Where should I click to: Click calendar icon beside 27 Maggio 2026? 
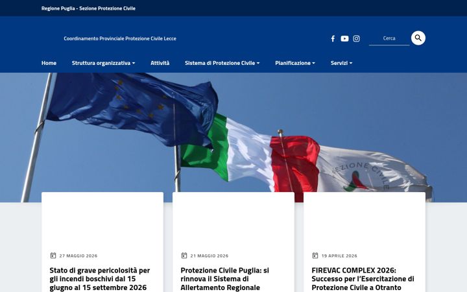(x=53, y=256)
